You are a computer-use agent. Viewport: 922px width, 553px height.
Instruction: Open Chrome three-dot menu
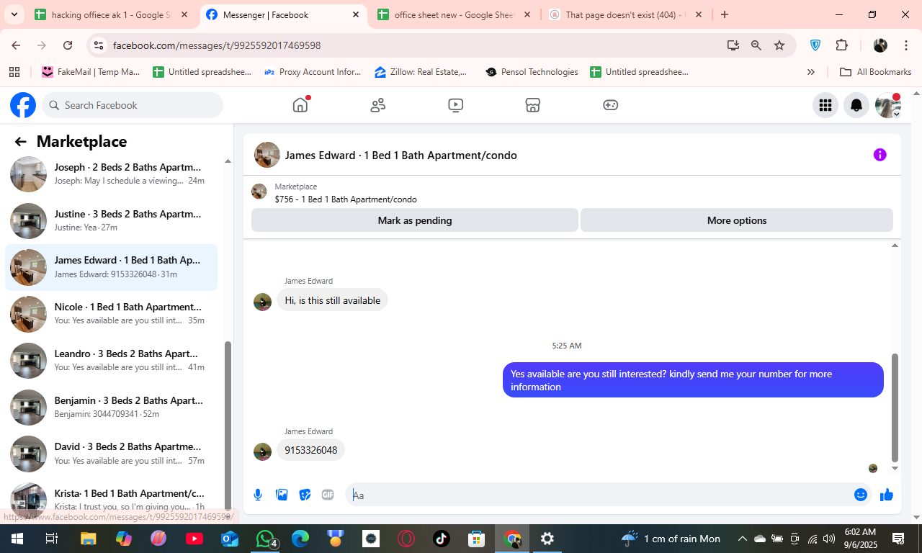pos(905,45)
